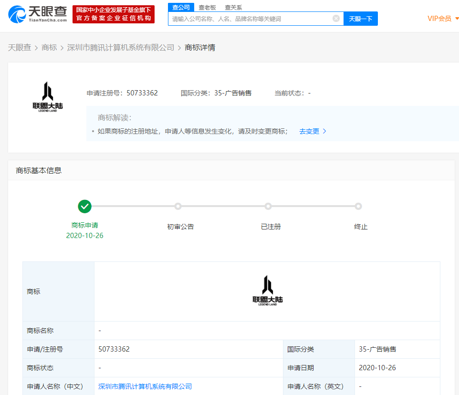Click the 终止 progress step circle
459x395 pixels.
358,206
